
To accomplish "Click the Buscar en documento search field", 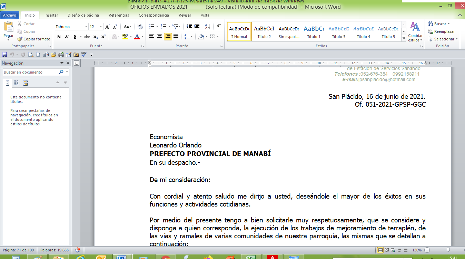I will (x=30, y=72).
